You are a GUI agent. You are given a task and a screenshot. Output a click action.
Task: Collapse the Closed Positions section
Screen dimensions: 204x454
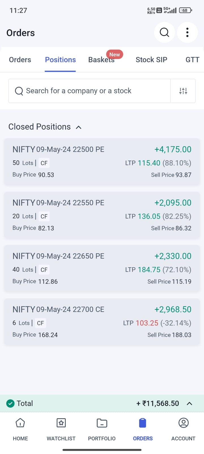[x=79, y=127]
